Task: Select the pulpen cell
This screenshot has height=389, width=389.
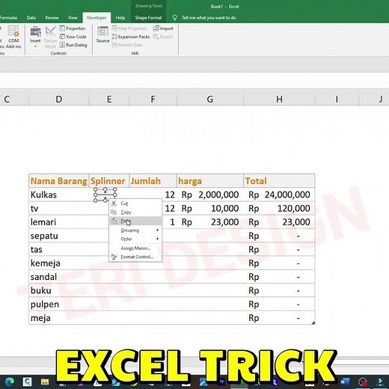Action: [59, 304]
